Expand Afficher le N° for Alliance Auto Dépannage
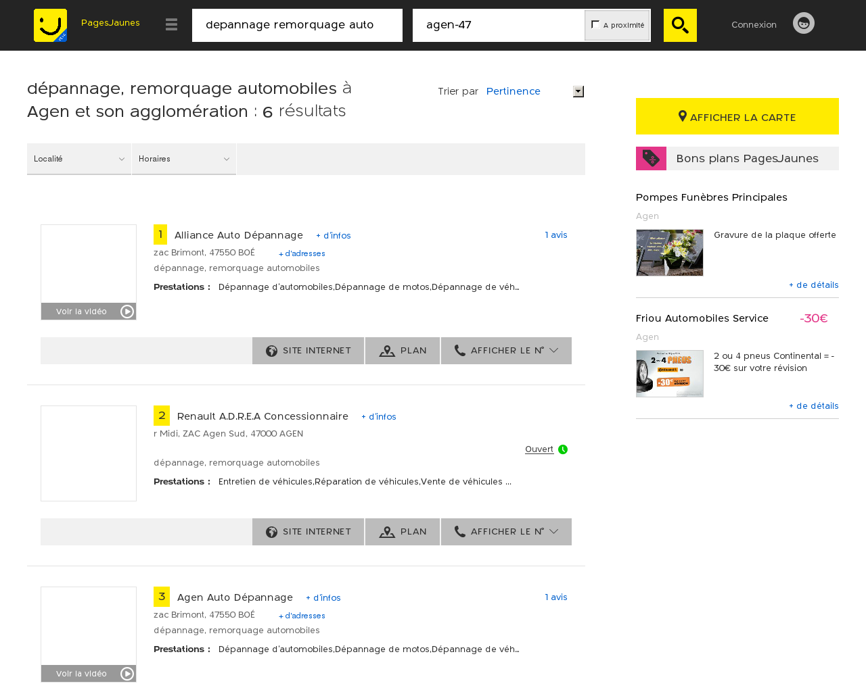The image size is (866, 692). [506, 351]
